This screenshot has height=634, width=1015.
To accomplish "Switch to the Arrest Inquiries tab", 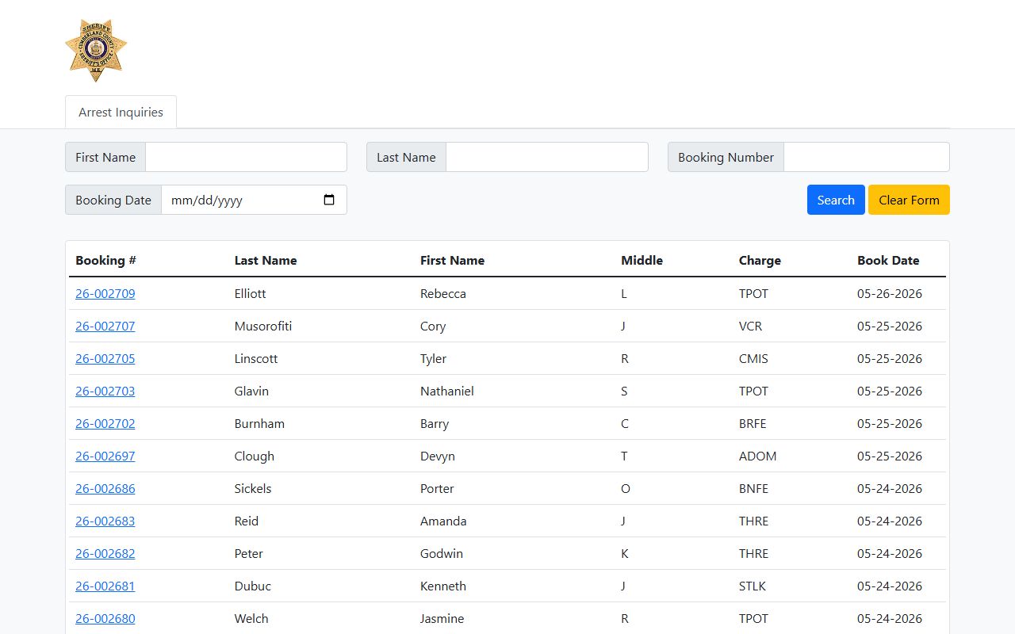I will [121, 112].
